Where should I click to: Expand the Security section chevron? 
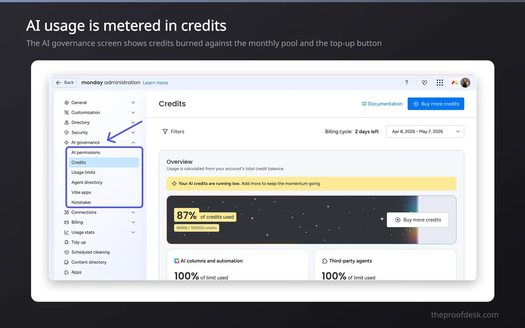133,133
